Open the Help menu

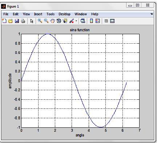[95, 14]
